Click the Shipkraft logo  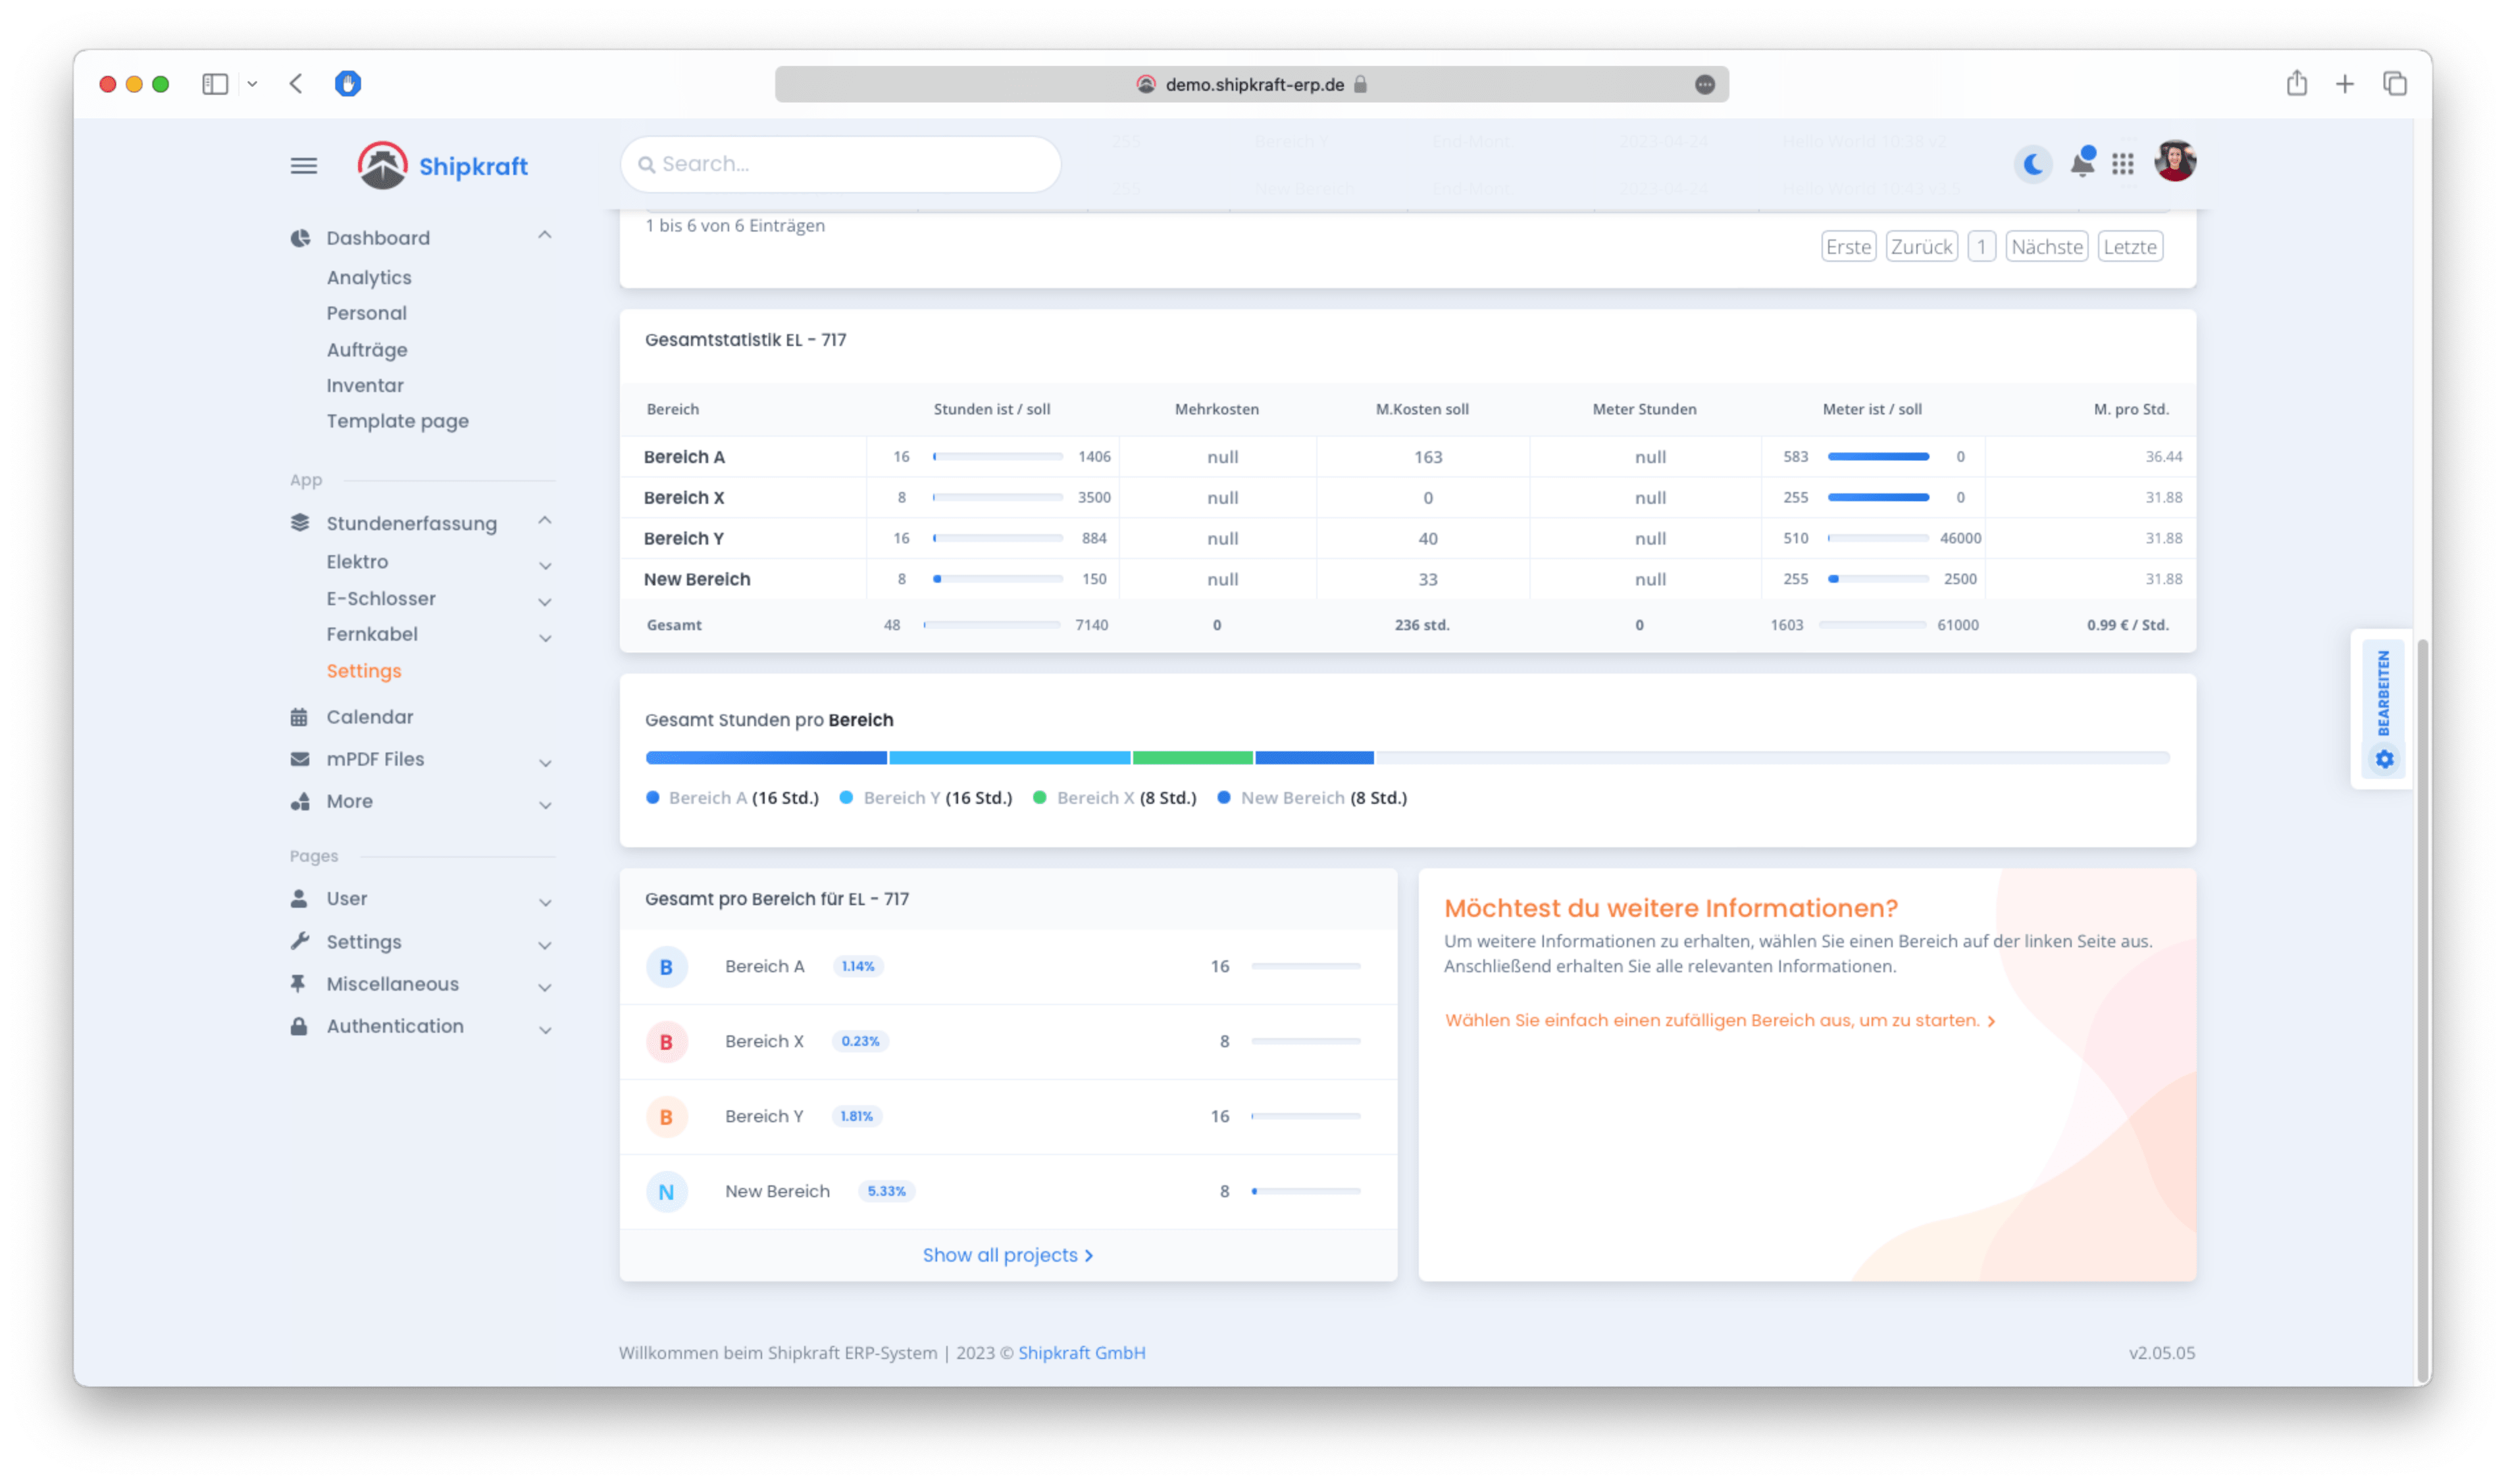click(x=442, y=165)
